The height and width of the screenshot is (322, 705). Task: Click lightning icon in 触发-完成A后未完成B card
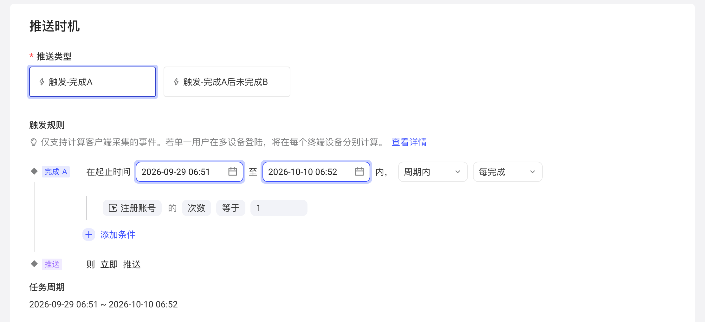(x=176, y=82)
